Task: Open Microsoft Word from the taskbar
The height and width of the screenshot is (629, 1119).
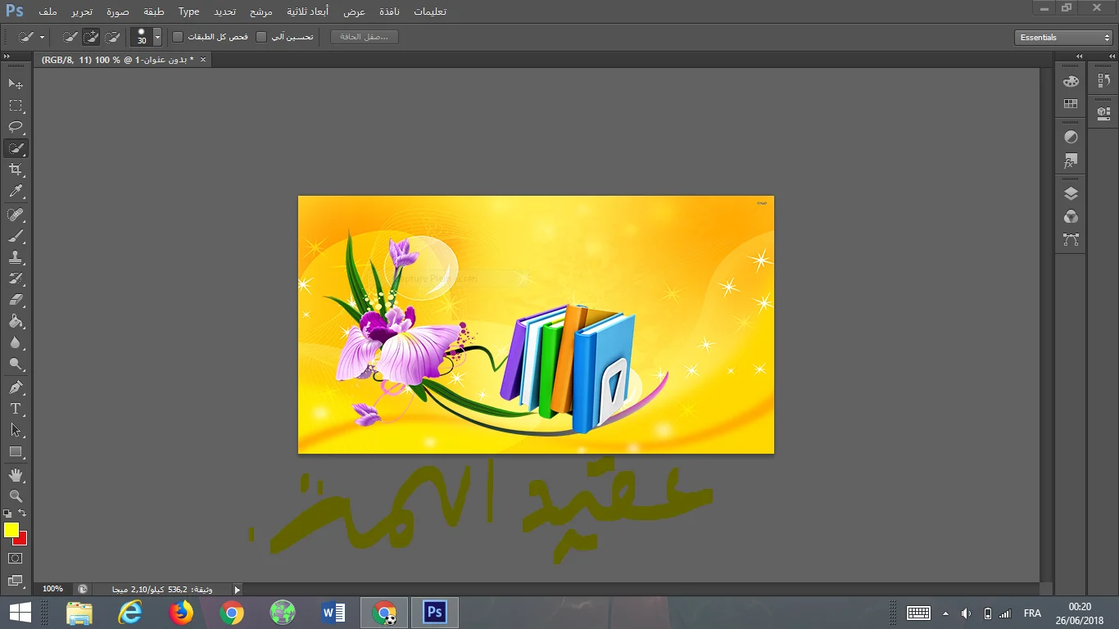Action: pyautogui.click(x=333, y=613)
